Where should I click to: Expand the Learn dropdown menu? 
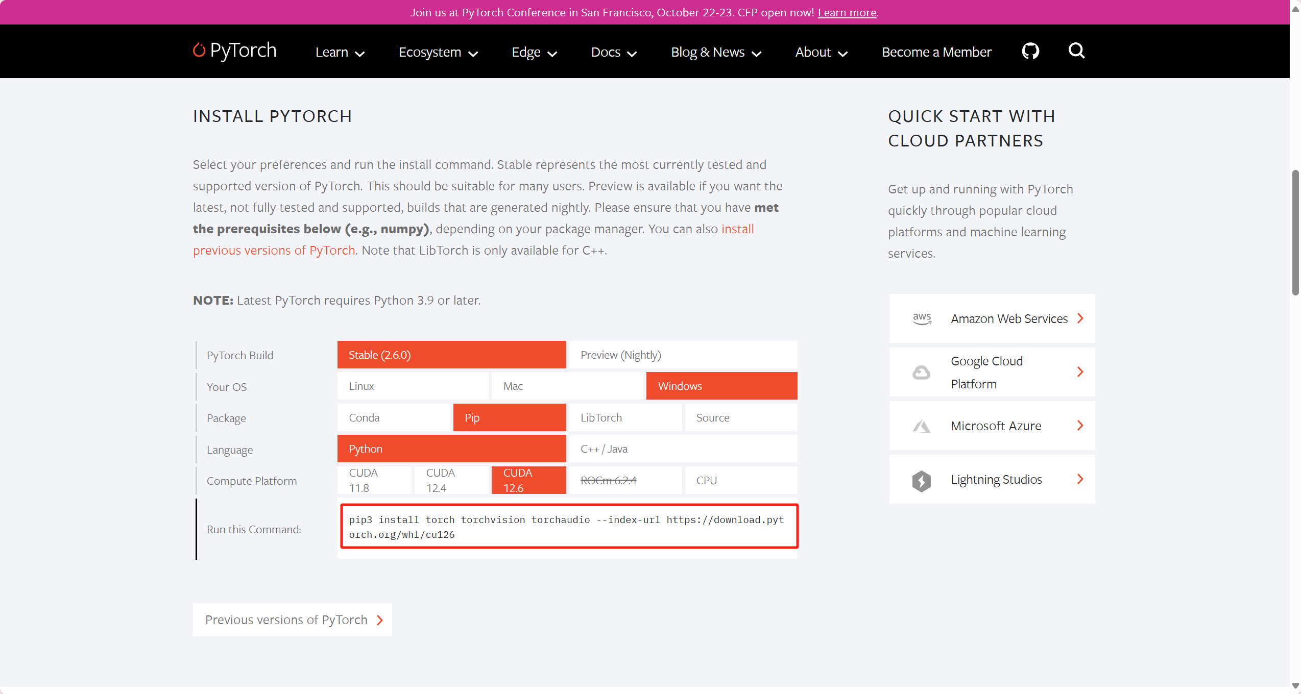pos(340,53)
